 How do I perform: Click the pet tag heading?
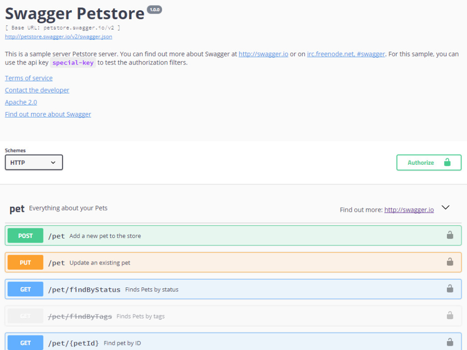(17, 209)
